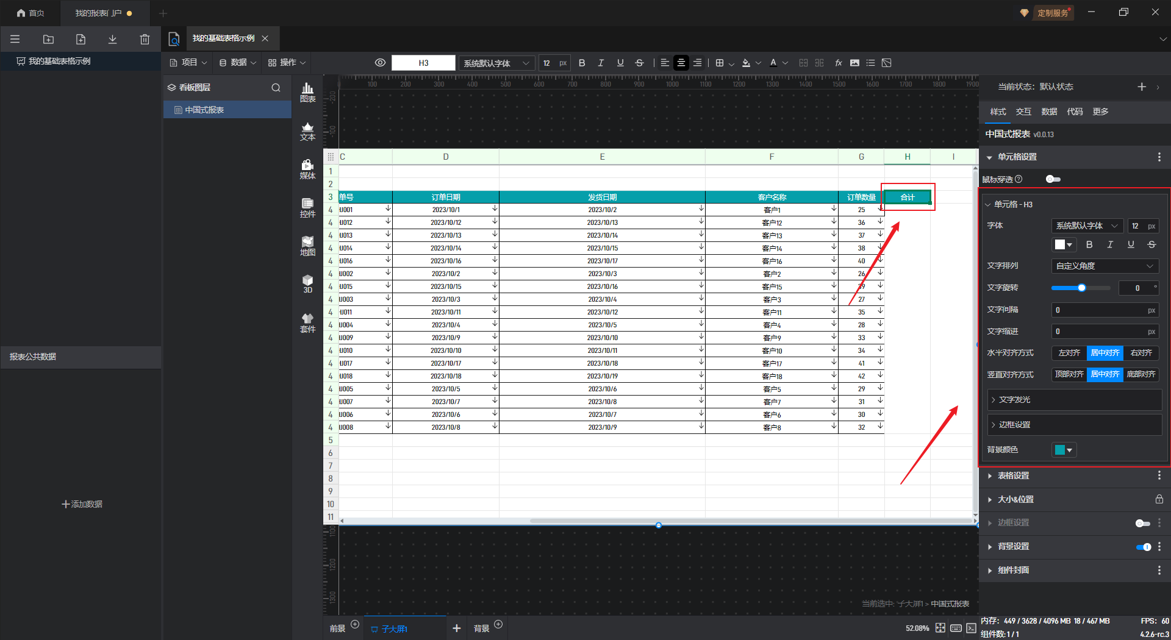Switch to the 交互 tab
Image resolution: width=1171 pixels, height=640 pixels.
(1023, 112)
